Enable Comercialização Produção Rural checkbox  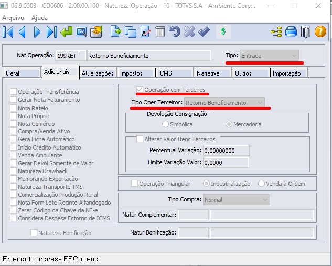click(x=14, y=195)
